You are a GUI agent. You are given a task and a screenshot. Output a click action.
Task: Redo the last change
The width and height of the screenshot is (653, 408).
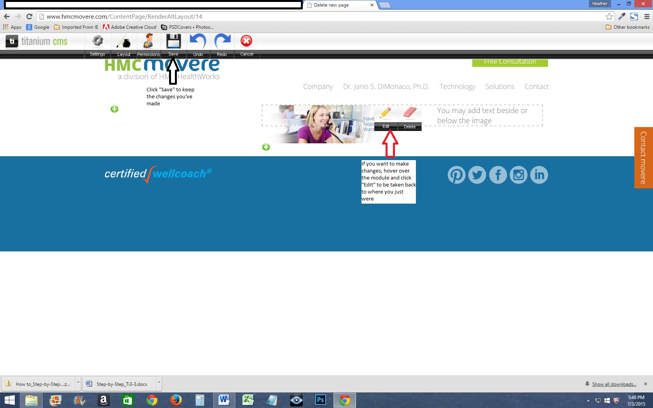[222, 42]
